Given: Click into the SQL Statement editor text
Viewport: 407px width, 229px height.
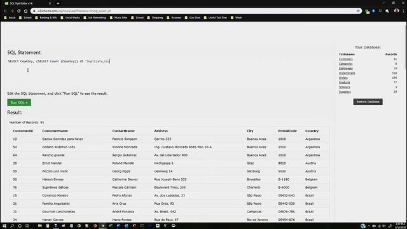Looking at the screenshot, I should tap(59, 61).
